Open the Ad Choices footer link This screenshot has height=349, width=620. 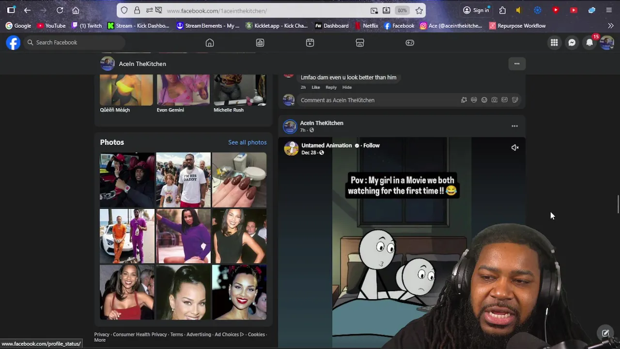coord(229,334)
